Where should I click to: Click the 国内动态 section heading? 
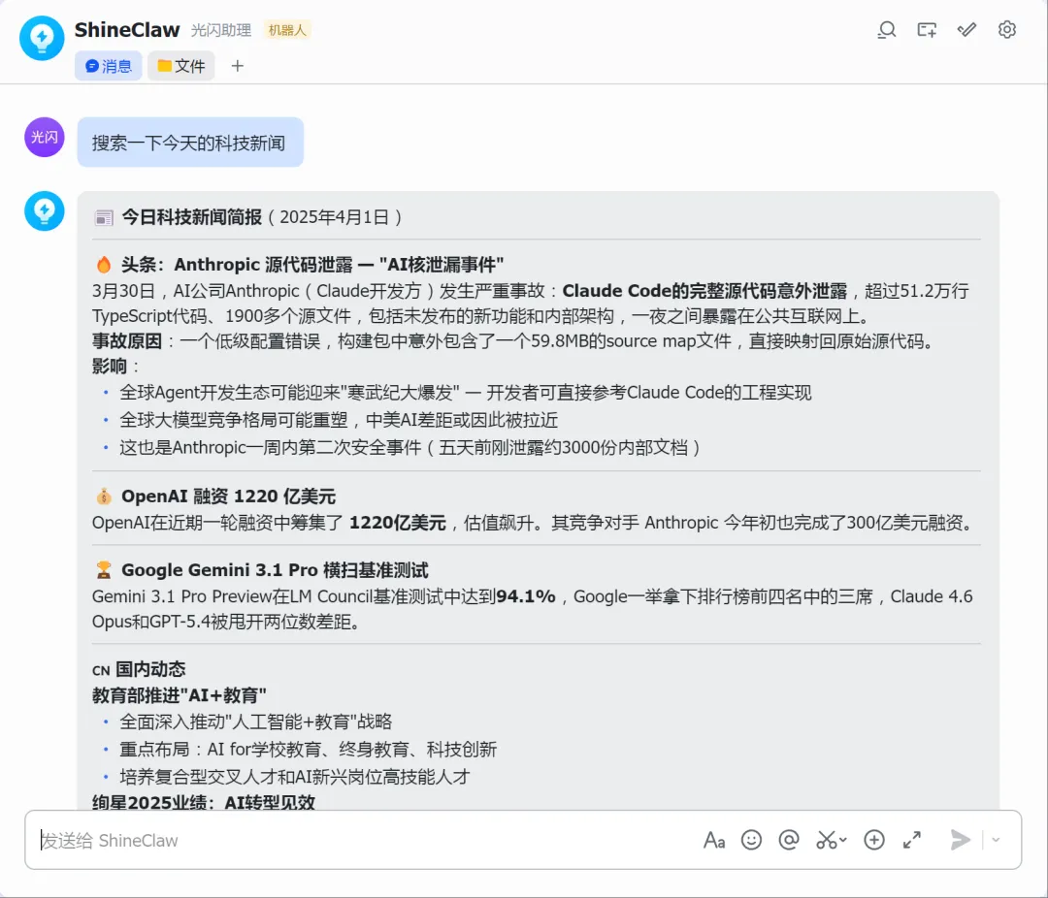150,669
